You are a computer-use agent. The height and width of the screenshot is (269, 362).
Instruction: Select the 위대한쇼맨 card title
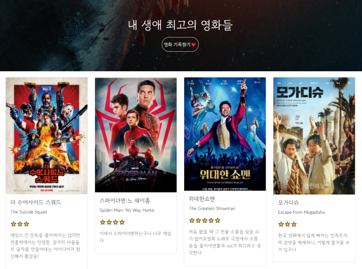tap(202, 199)
